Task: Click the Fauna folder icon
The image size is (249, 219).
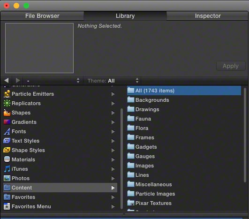Action: click(131, 119)
